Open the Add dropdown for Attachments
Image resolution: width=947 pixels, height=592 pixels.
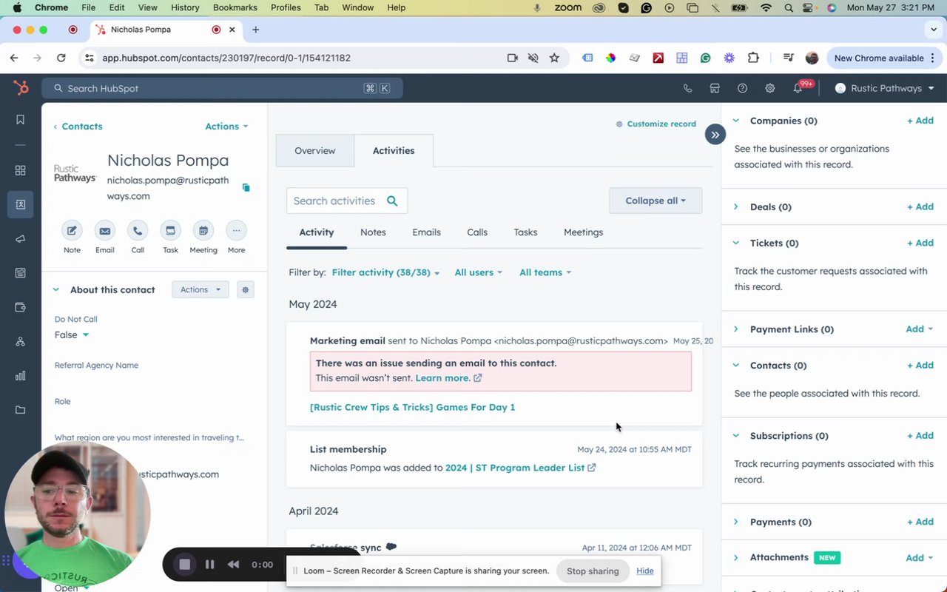(920, 557)
